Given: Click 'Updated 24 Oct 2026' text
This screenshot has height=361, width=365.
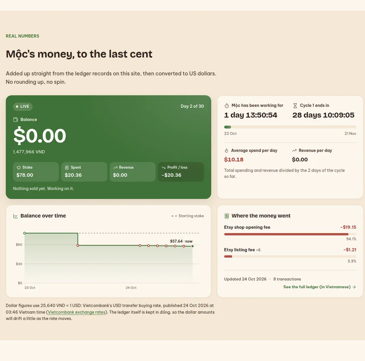Looking at the screenshot, I should (x=245, y=279).
